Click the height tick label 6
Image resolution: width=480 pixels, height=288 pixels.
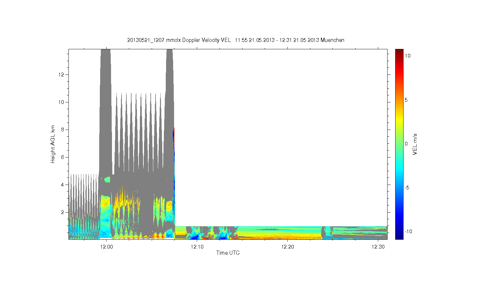pyautogui.click(x=63, y=157)
